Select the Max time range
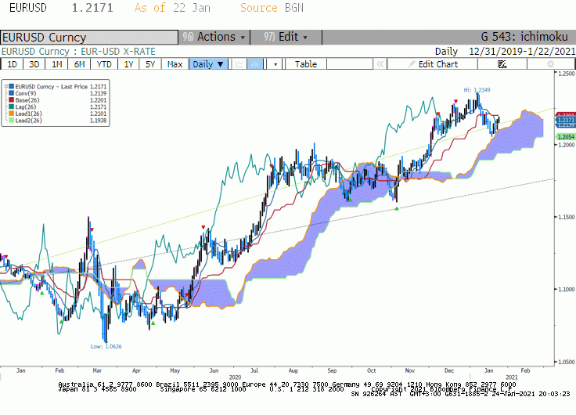Screen dimensions: 576x415 [x=175, y=64]
